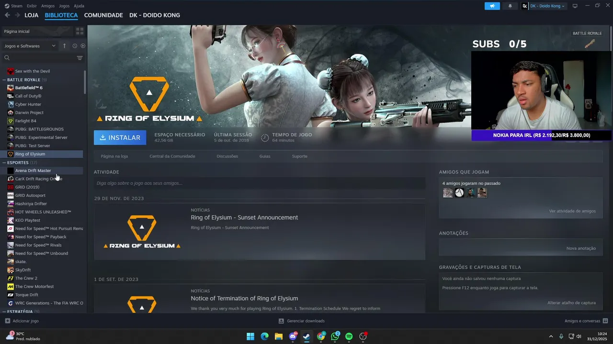The width and height of the screenshot is (613, 344).
Task: Open Friends and chat icon
Action: tap(605, 321)
